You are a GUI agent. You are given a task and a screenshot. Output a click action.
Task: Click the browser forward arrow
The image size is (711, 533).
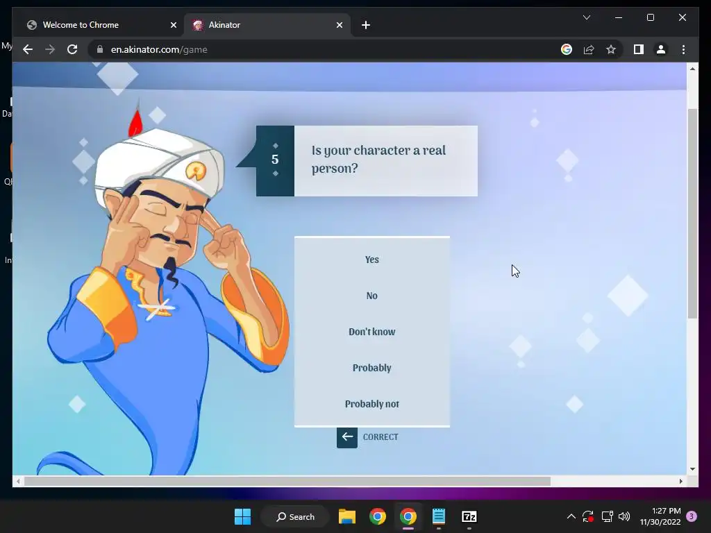(50, 49)
